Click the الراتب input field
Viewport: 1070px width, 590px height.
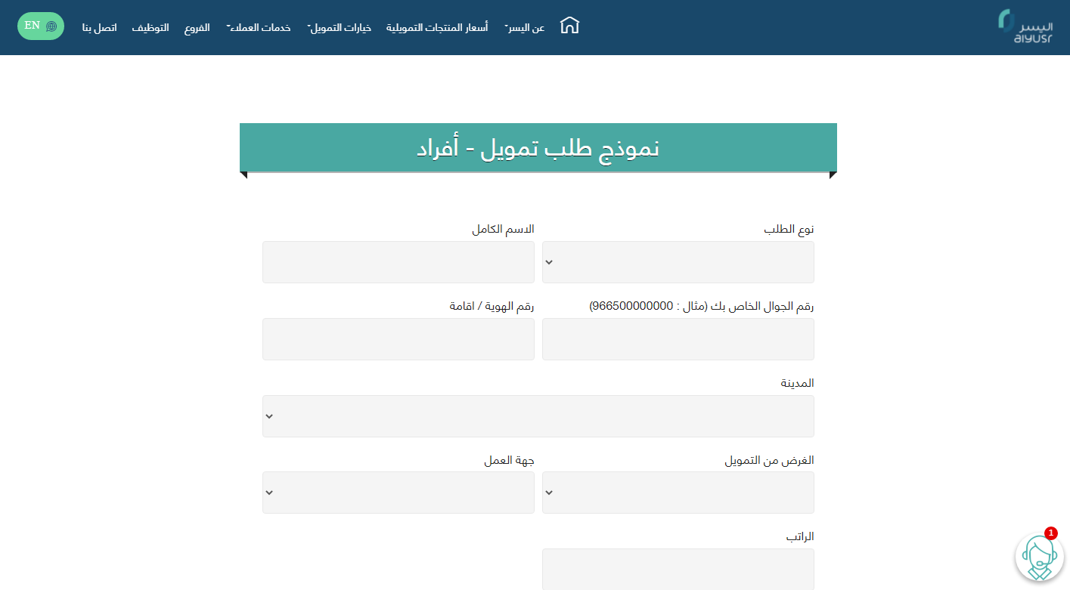tap(678, 569)
